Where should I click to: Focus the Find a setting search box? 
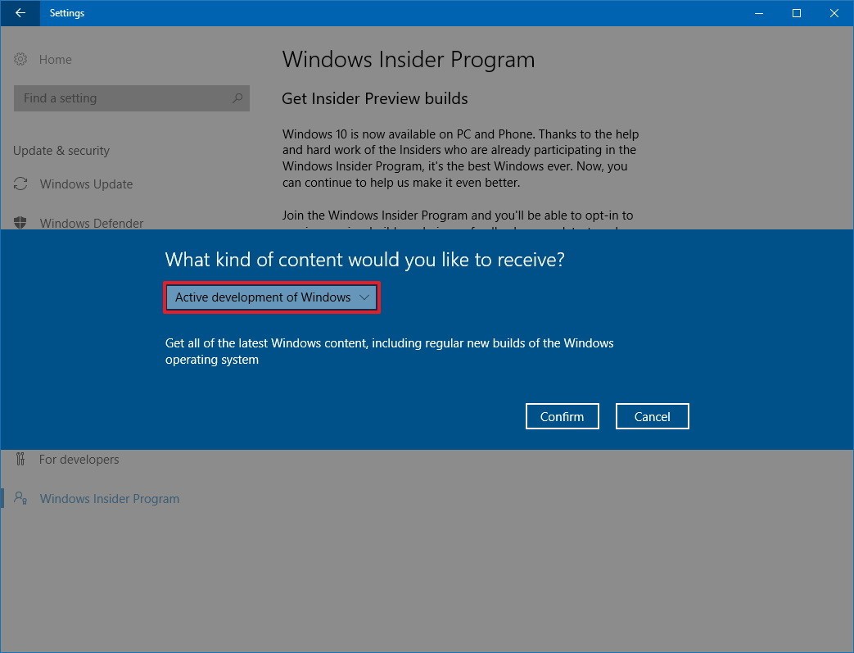pyautogui.click(x=123, y=98)
